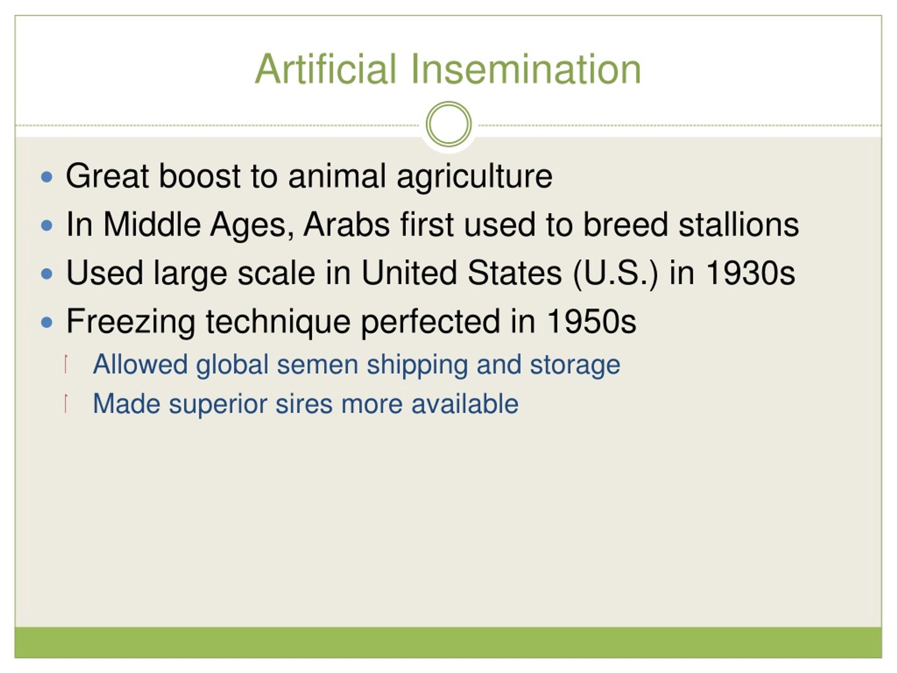Viewport: 897px width, 673px height.
Task: Click the dashed divider line right of circle
Action: tap(680, 125)
